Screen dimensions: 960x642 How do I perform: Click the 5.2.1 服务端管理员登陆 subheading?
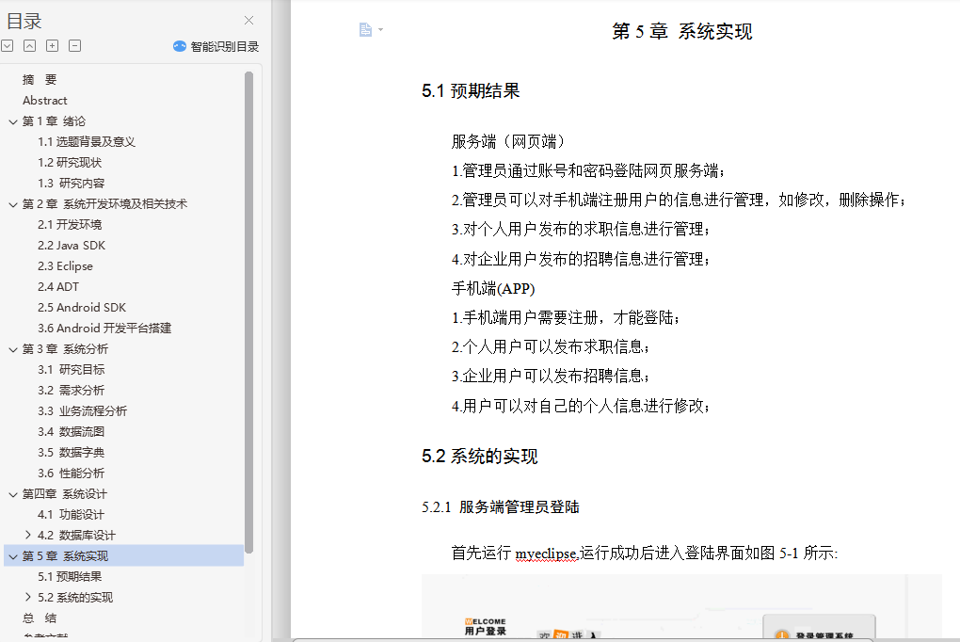coord(500,507)
